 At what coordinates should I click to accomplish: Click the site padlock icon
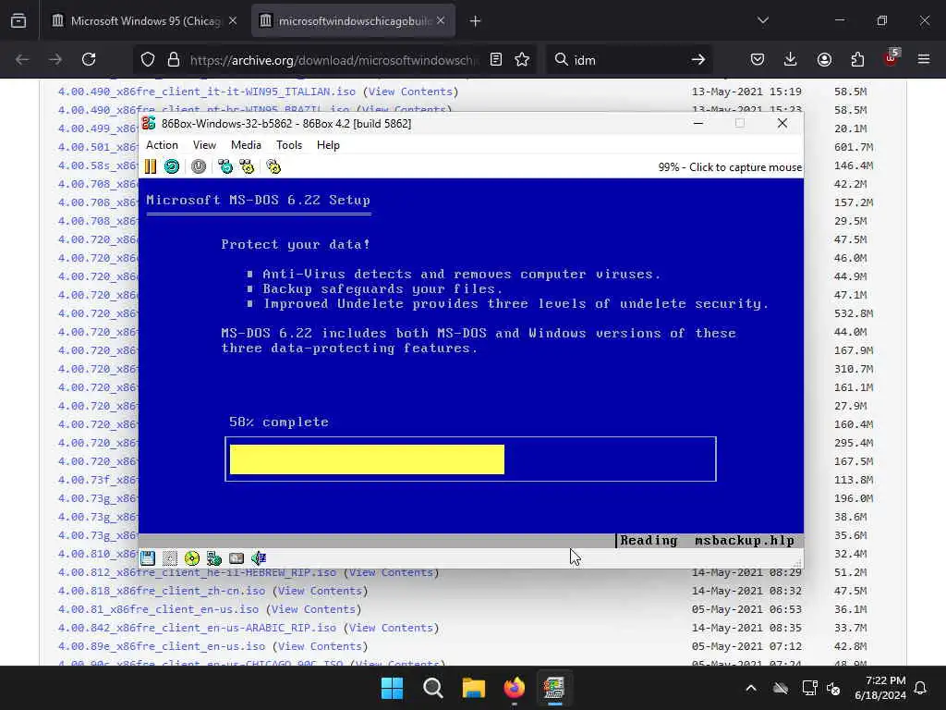point(174,59)
